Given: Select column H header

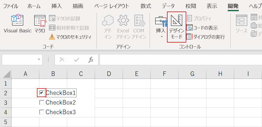Looking at the screenshot, I should tap(220, 74).
